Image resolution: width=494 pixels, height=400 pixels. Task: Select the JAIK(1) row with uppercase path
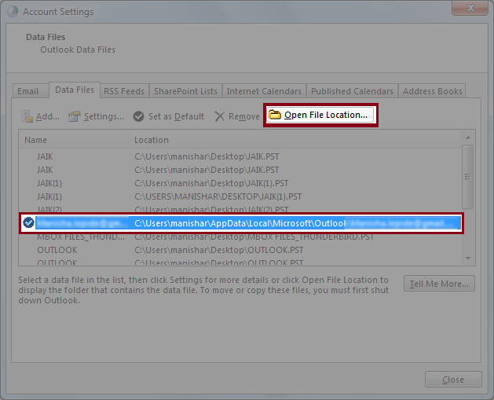coord(240,196)
